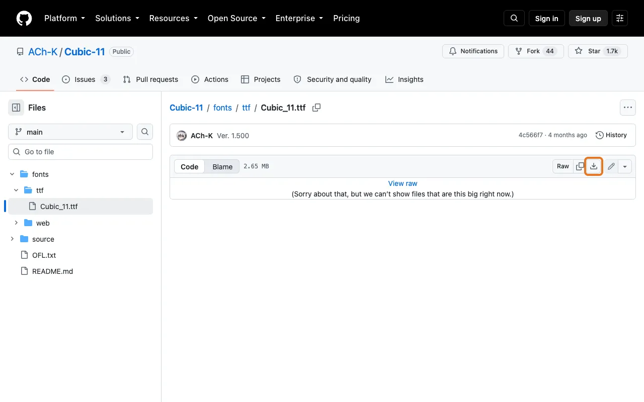This screenshot has width=644, height=402.
Task: Go to the Actions tab
Action: 210,79
